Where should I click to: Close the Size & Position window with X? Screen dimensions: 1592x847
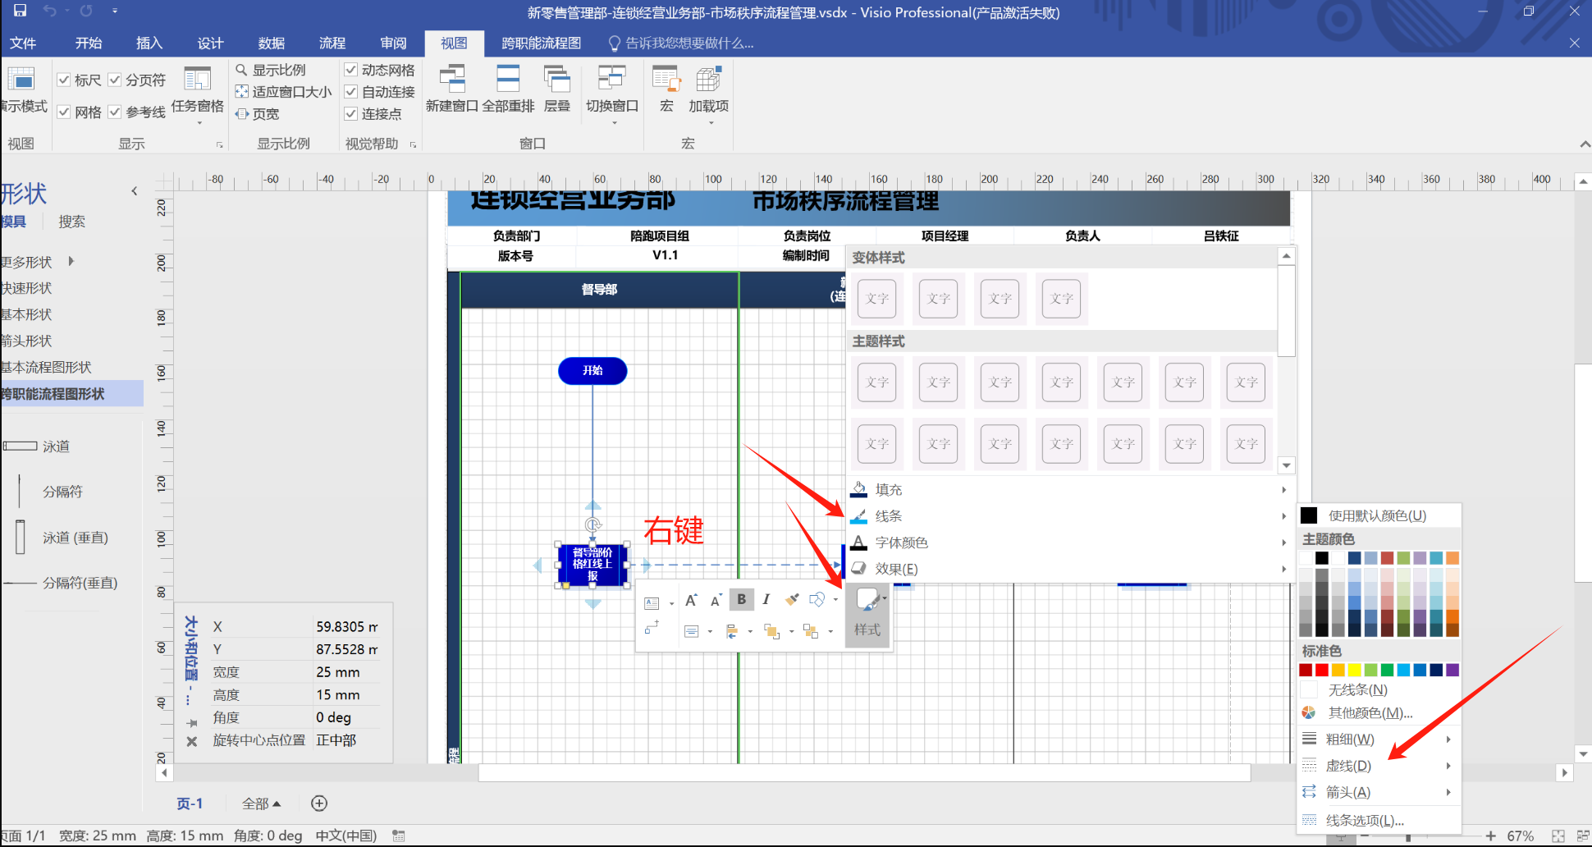tap(191, 741)
